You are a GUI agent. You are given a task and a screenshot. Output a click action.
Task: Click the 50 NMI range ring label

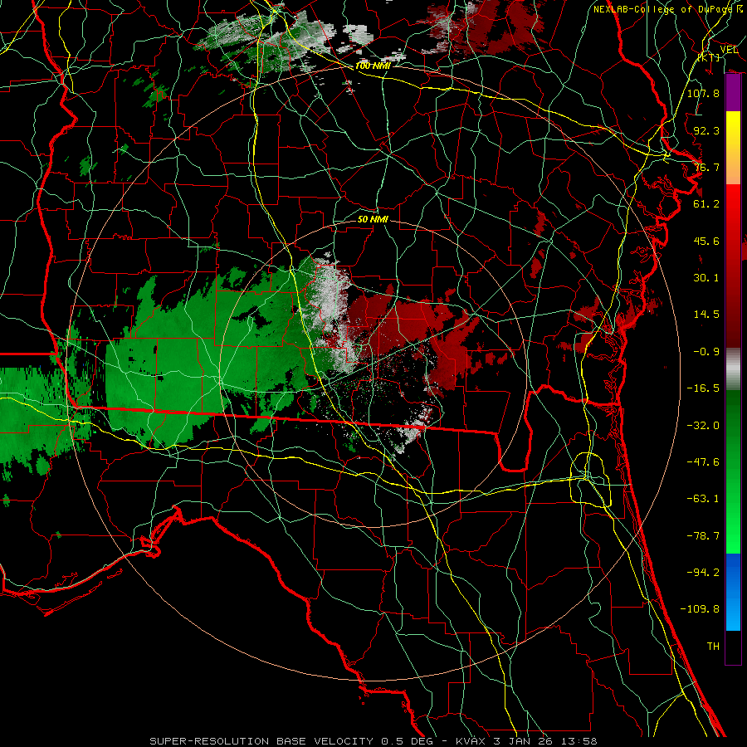[x=373, y=219]
